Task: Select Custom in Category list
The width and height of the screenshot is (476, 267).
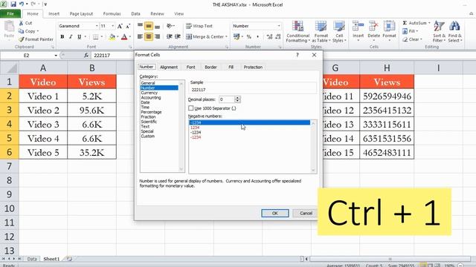Action: 148,136
